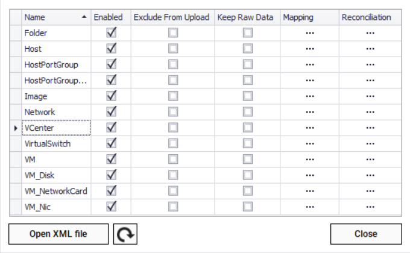The width and height of the screenshot is (410, 253).
Task: Open Reconciliation ellipsis for Host row
Action: click(x=370, y=49)
